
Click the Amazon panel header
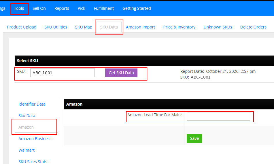click(x=169, y=104)
